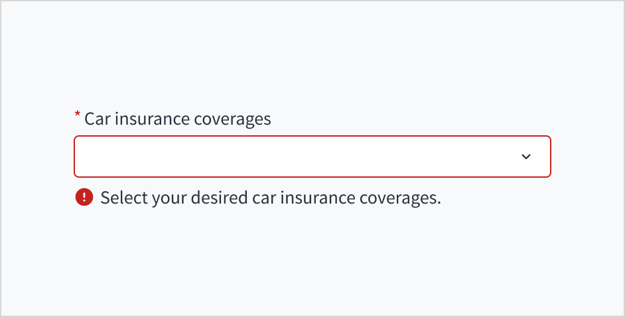The image size is (625, 317).
Task: Click the required-field star marker
Action: click(78, 116)
